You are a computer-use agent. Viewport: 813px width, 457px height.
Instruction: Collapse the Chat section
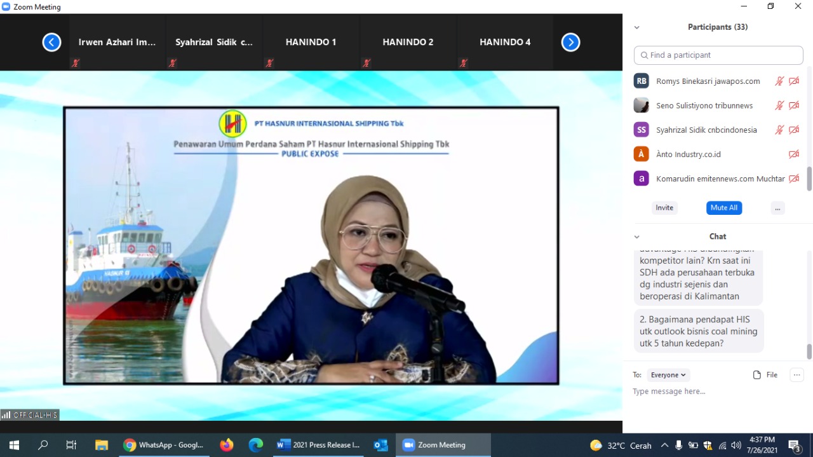click(636, 236)
